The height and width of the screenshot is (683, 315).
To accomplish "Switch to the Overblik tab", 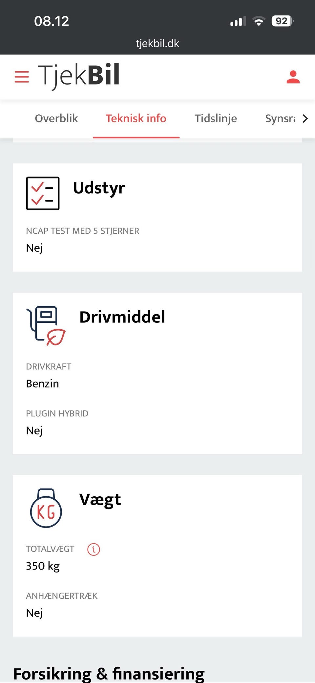I will click(x=56, y=118).
